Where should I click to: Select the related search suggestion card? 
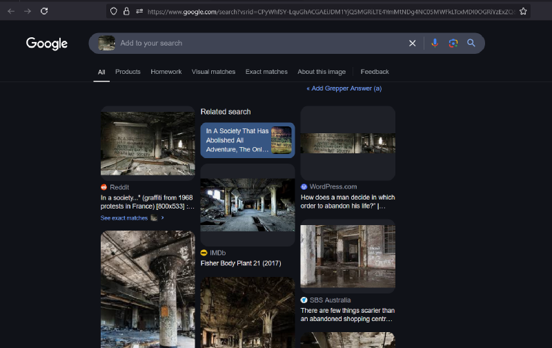(x=247, y=140)
